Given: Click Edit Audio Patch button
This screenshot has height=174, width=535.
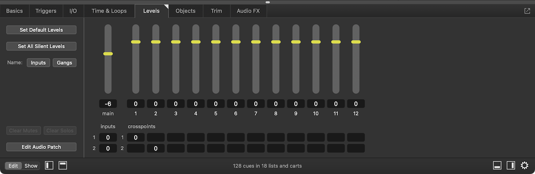Looking at the screenshot, I should pos(41,147).
